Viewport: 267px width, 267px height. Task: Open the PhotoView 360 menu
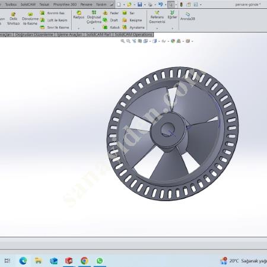(x=65, y=4)
